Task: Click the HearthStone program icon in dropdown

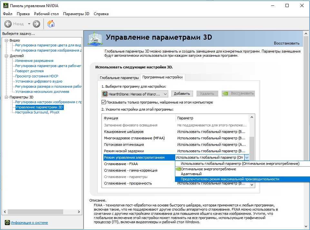Action: click(105, 94)
